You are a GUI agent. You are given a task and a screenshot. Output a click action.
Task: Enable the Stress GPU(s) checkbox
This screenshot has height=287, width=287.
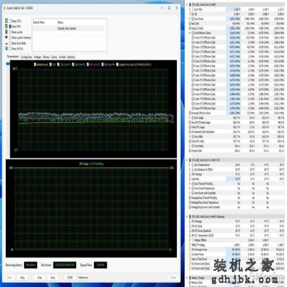[x=10, y=49]
